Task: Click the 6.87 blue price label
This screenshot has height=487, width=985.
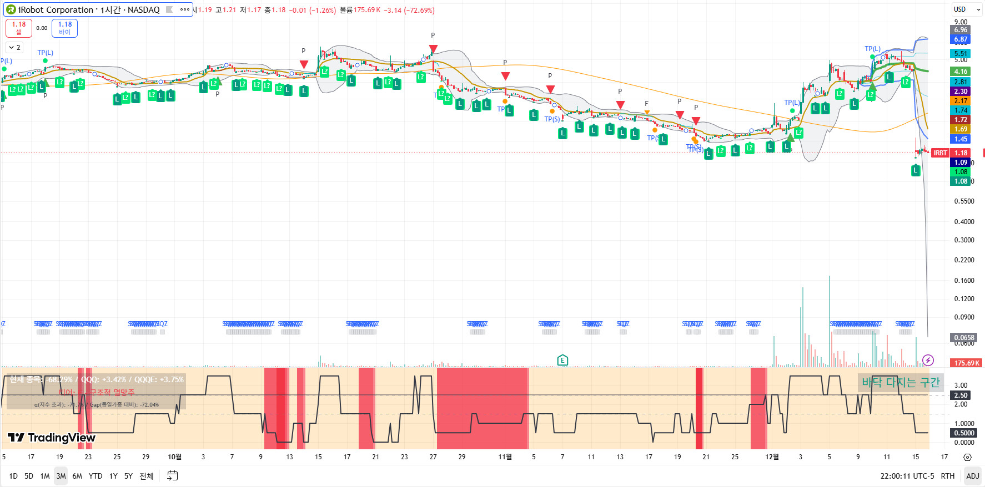Action: pos(961,39)
